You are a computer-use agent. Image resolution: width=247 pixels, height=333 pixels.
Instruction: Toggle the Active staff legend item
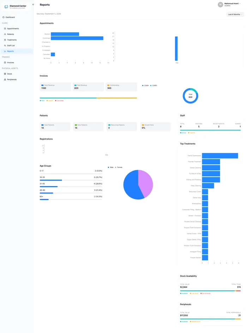pos(183,133)
